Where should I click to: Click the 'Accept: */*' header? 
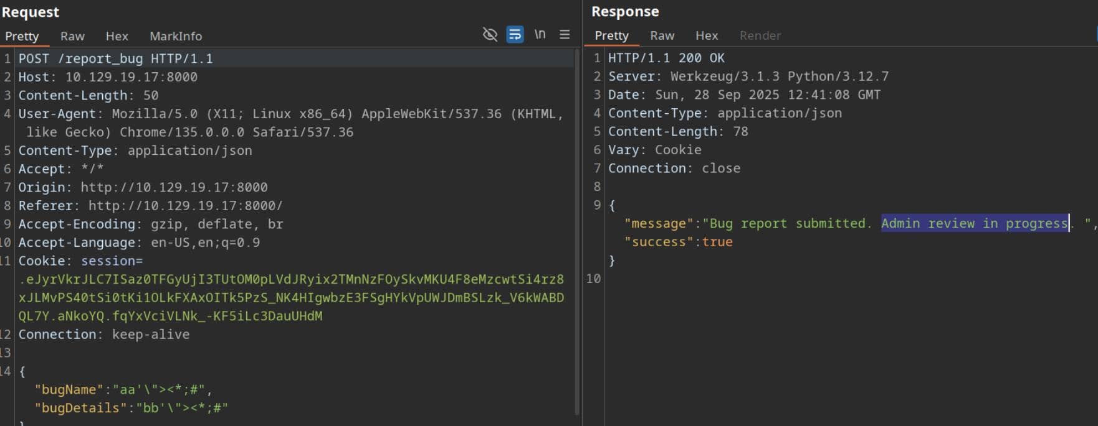61,169
